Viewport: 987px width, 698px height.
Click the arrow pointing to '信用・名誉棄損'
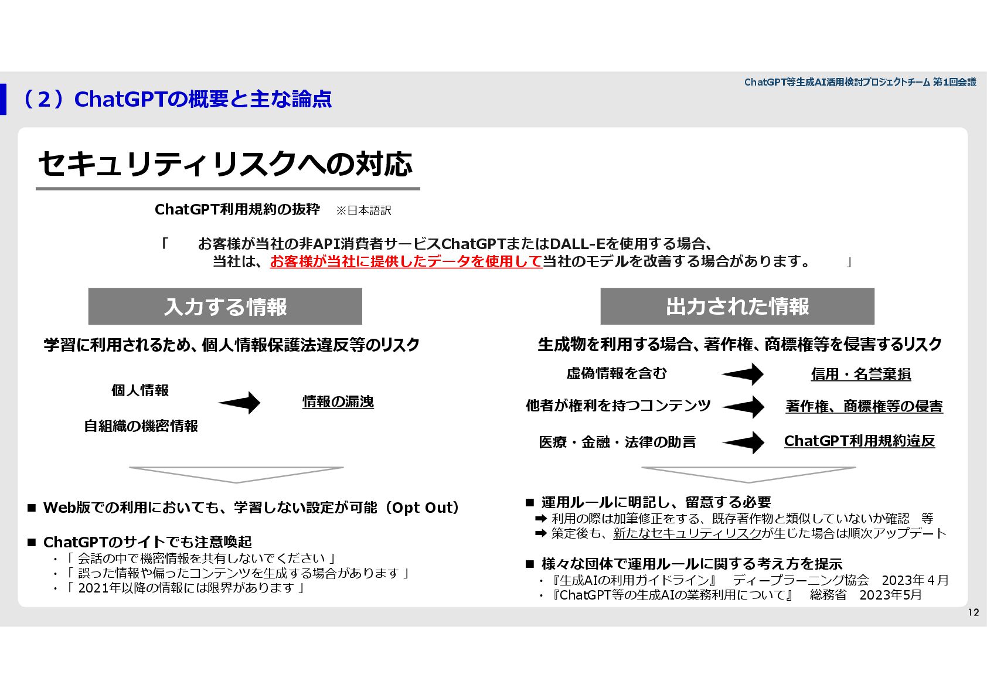[x=743, y=374]
